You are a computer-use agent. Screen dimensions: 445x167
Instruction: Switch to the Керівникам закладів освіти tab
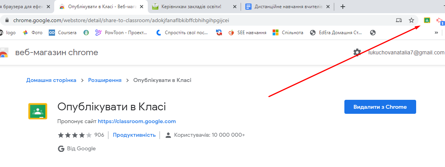point(194,7)
